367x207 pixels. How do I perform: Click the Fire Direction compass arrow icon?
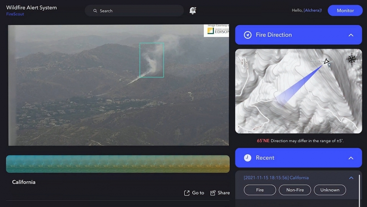coord(248,35)
